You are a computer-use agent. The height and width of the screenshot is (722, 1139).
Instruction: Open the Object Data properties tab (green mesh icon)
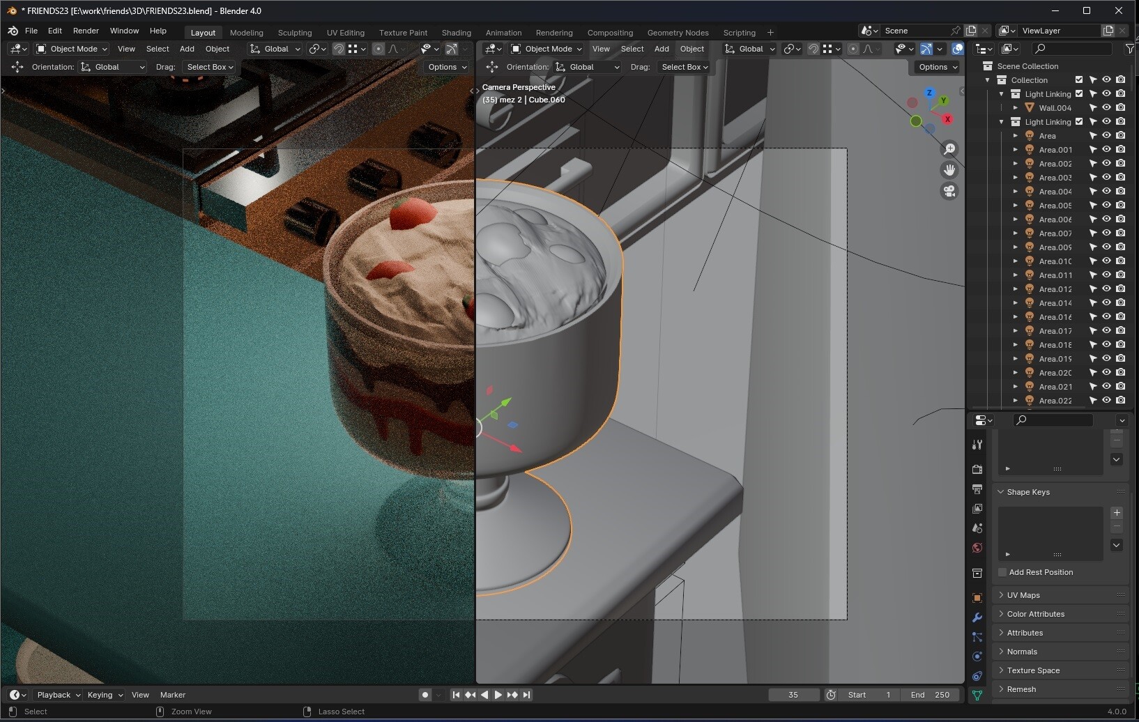[x=977, y=696]
